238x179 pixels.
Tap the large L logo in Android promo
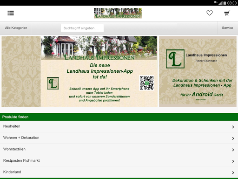pyautogui.click(x=175, y=59)
